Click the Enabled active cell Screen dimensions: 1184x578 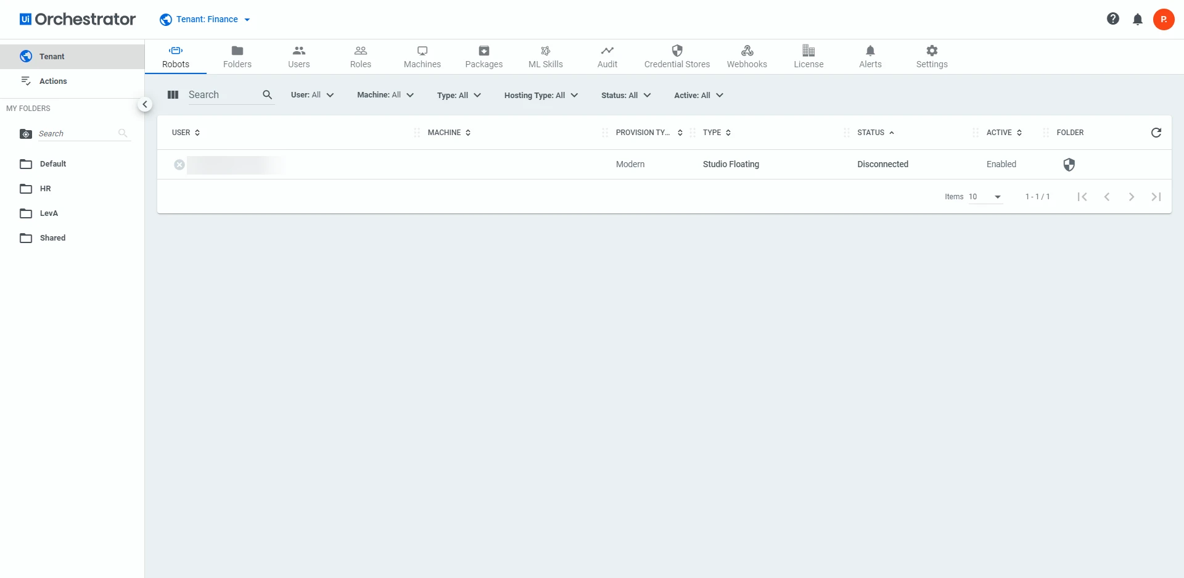1001,164
